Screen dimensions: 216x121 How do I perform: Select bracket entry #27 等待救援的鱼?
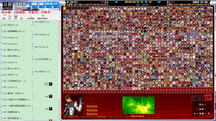13,118
